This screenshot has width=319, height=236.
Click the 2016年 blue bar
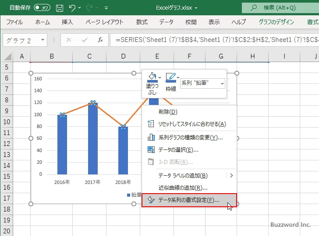[62, 145]
